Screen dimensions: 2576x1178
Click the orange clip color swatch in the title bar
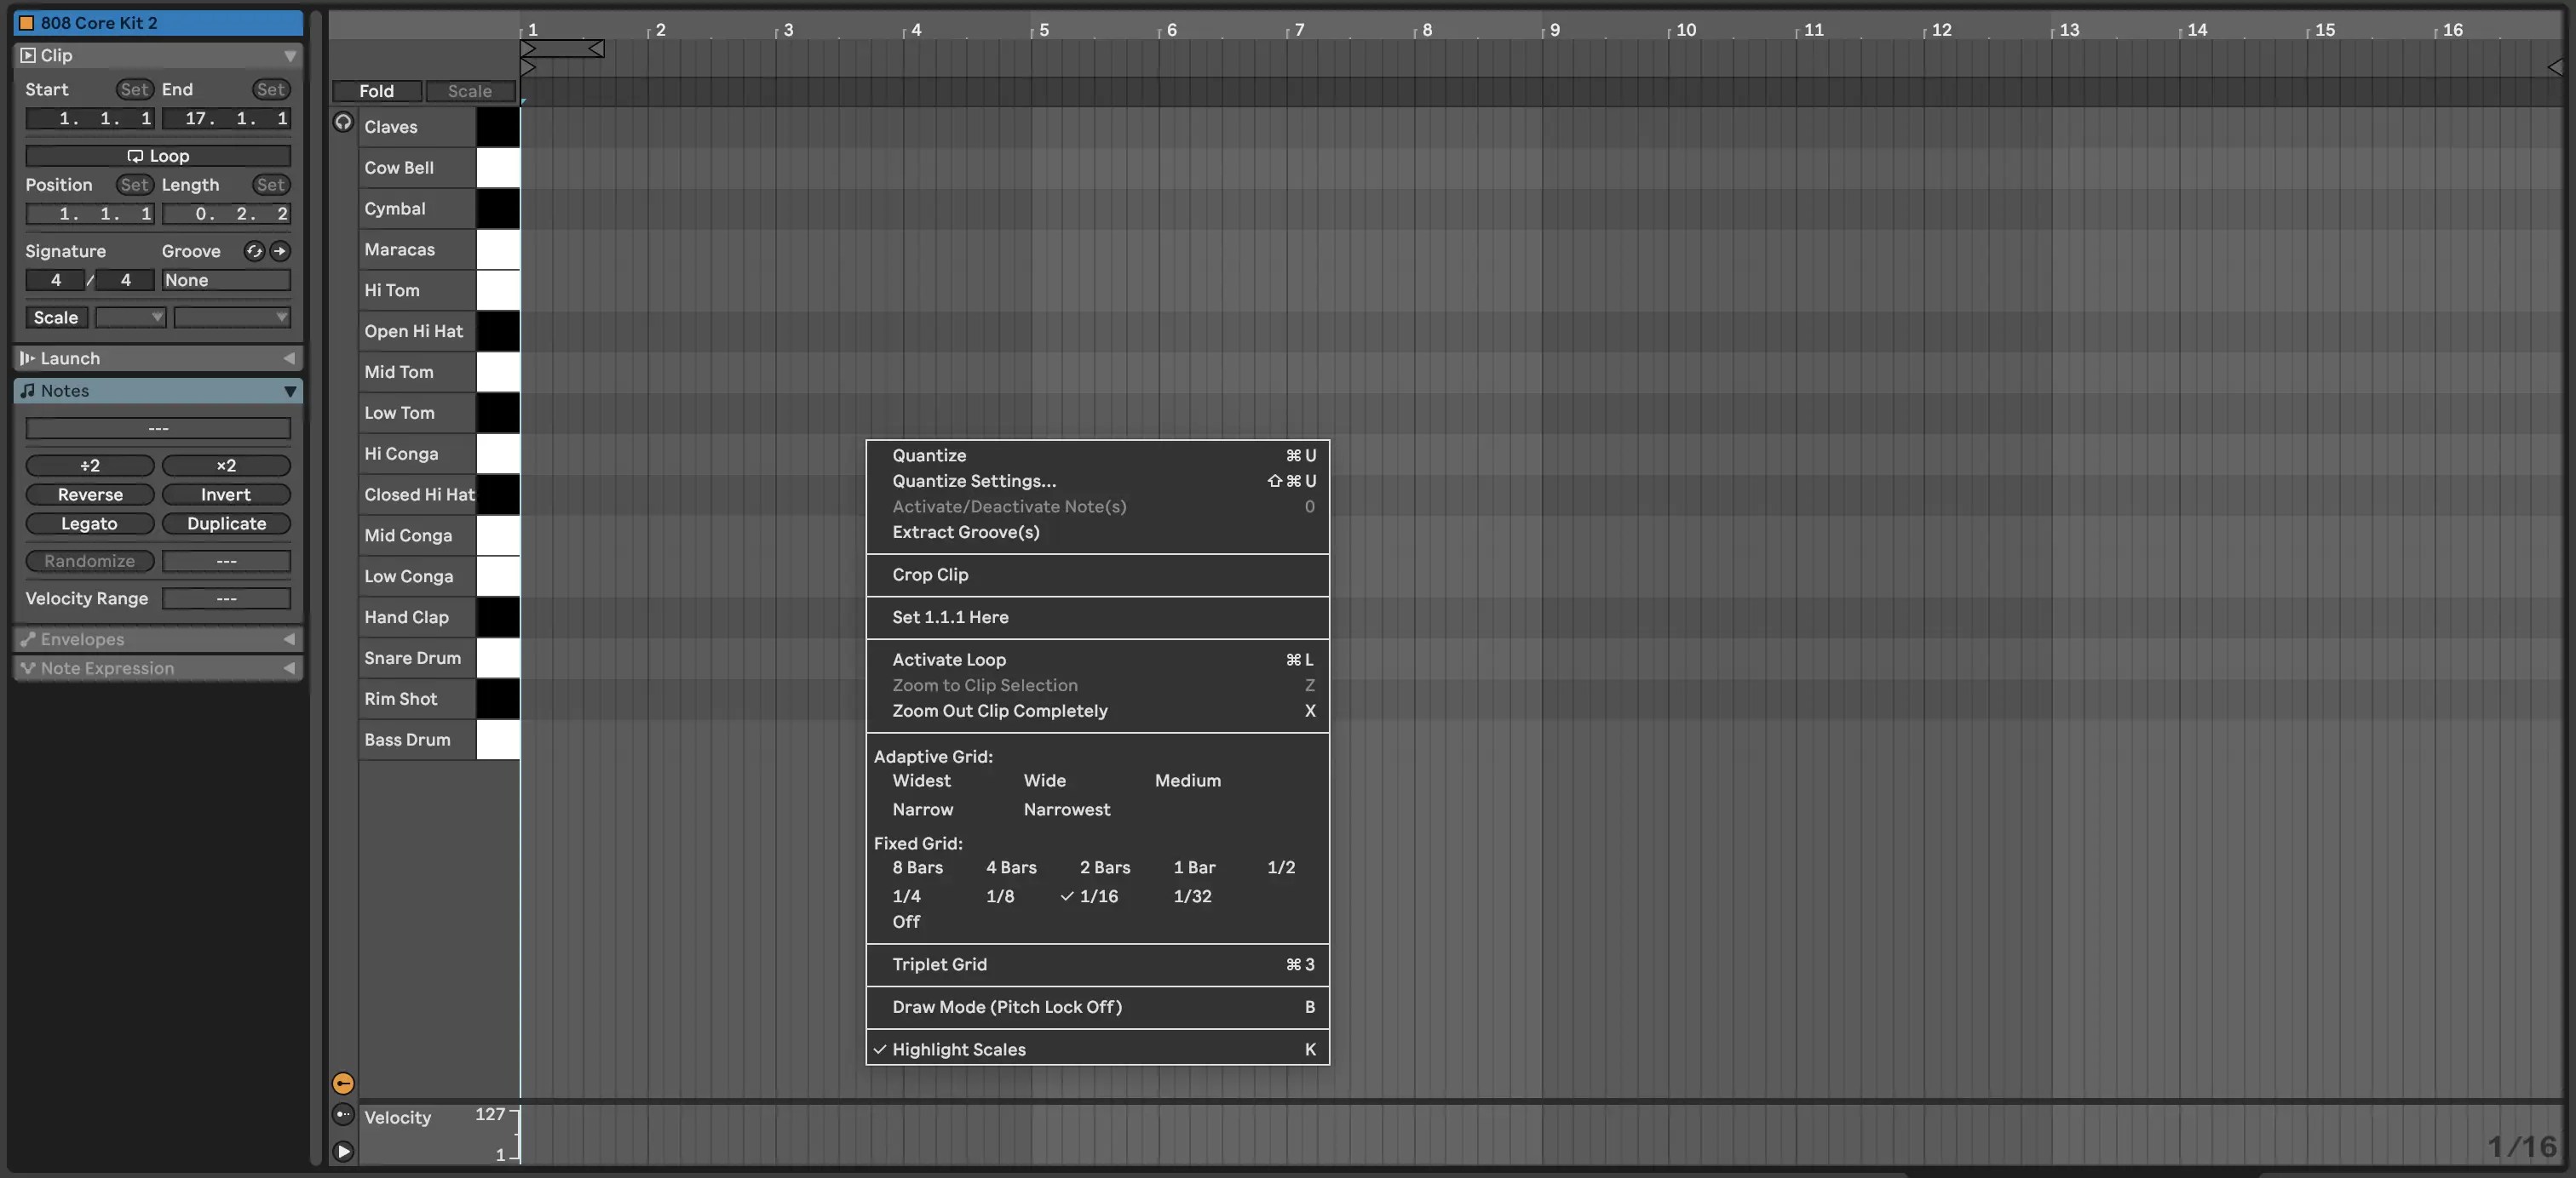(26, 22)
